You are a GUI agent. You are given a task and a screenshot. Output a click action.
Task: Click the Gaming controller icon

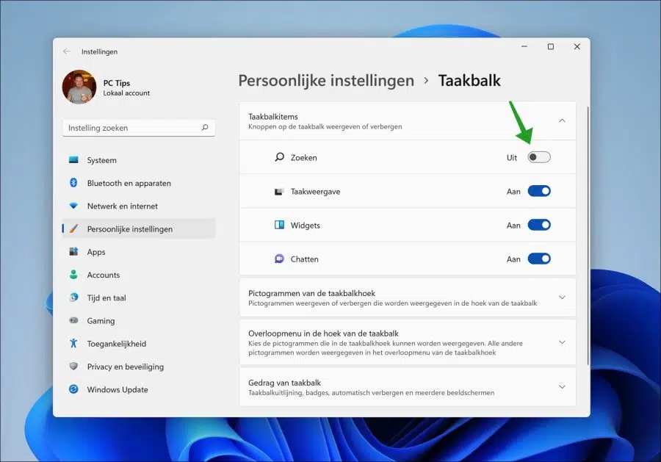[x=73, y=320]
